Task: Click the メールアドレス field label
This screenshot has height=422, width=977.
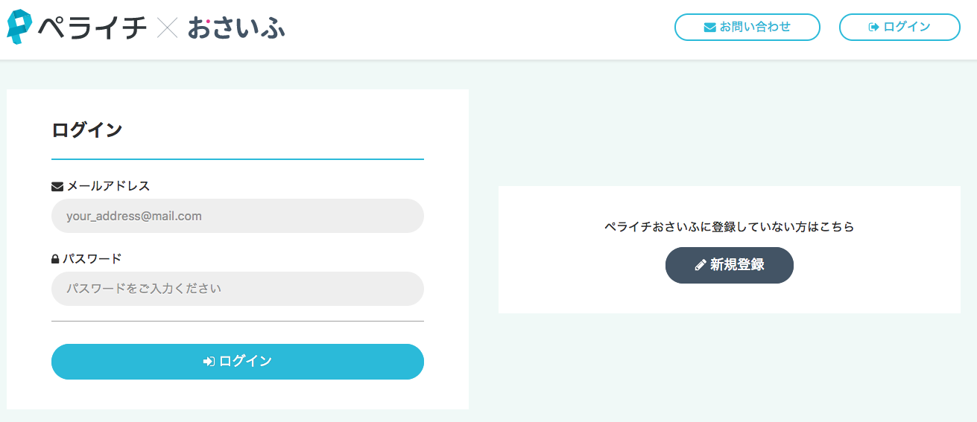Action: 109,186
